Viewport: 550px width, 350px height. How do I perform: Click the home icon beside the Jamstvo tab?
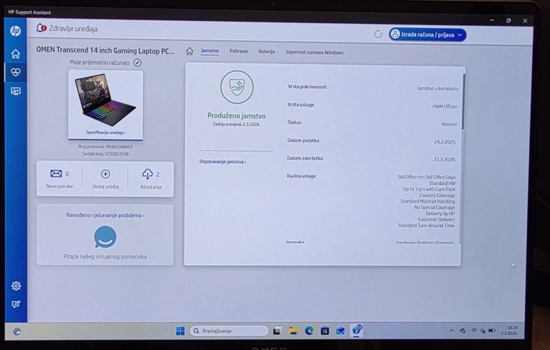tap(189, 51)
